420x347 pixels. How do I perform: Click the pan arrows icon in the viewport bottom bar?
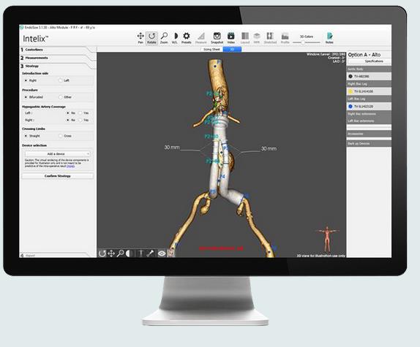coord(111,253)
